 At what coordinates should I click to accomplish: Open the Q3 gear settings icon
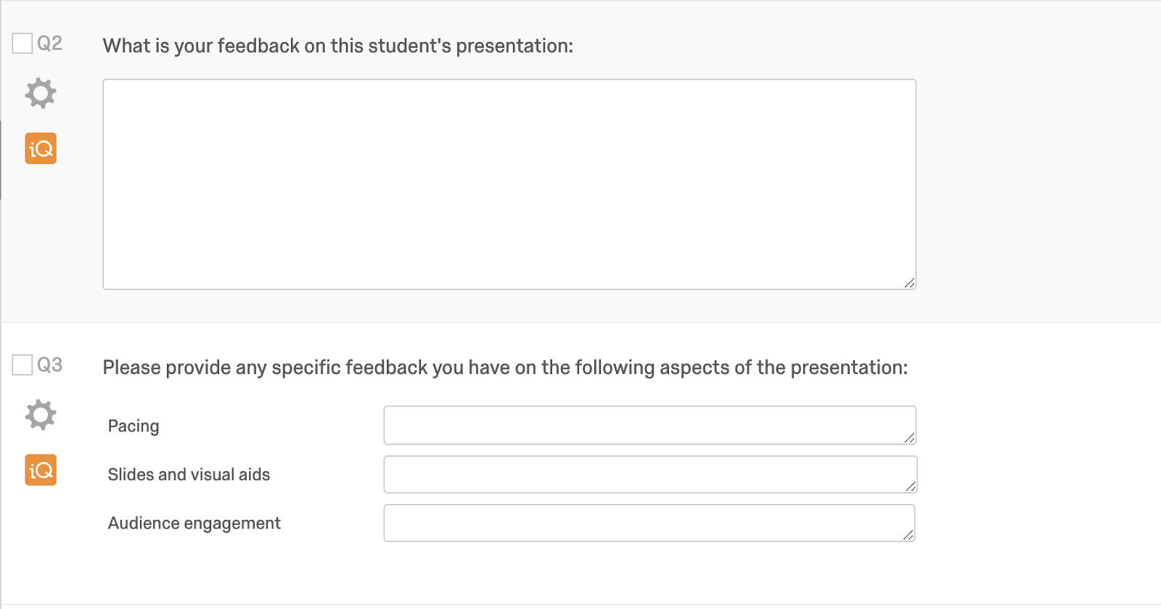(x=41, y=415)
